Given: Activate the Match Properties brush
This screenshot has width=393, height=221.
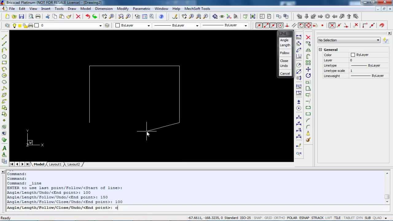Looking at the screenshot, I should click(x=69, y=16).
